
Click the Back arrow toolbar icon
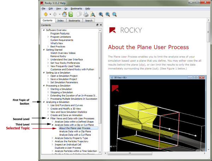[45, 14]
